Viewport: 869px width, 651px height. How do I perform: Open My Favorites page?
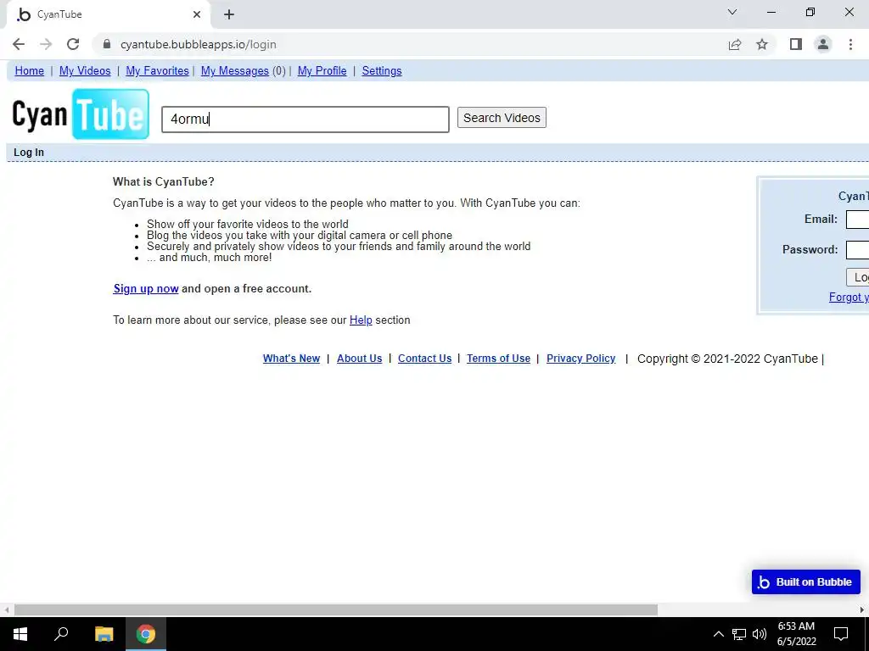[157, 71]
